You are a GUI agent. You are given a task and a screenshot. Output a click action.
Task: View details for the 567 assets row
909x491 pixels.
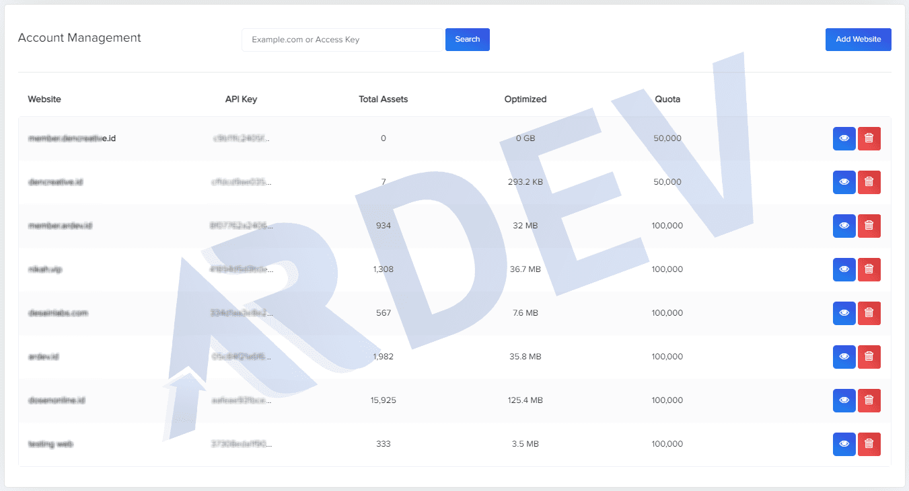[844, 313]
